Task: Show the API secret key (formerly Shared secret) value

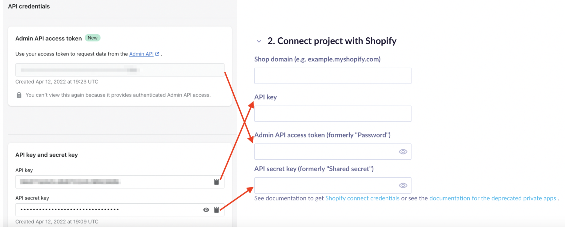Action: 403,186
